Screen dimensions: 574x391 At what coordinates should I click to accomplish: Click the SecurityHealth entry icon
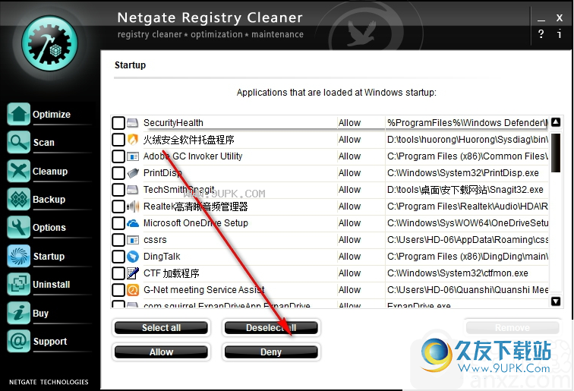(133, 123)
